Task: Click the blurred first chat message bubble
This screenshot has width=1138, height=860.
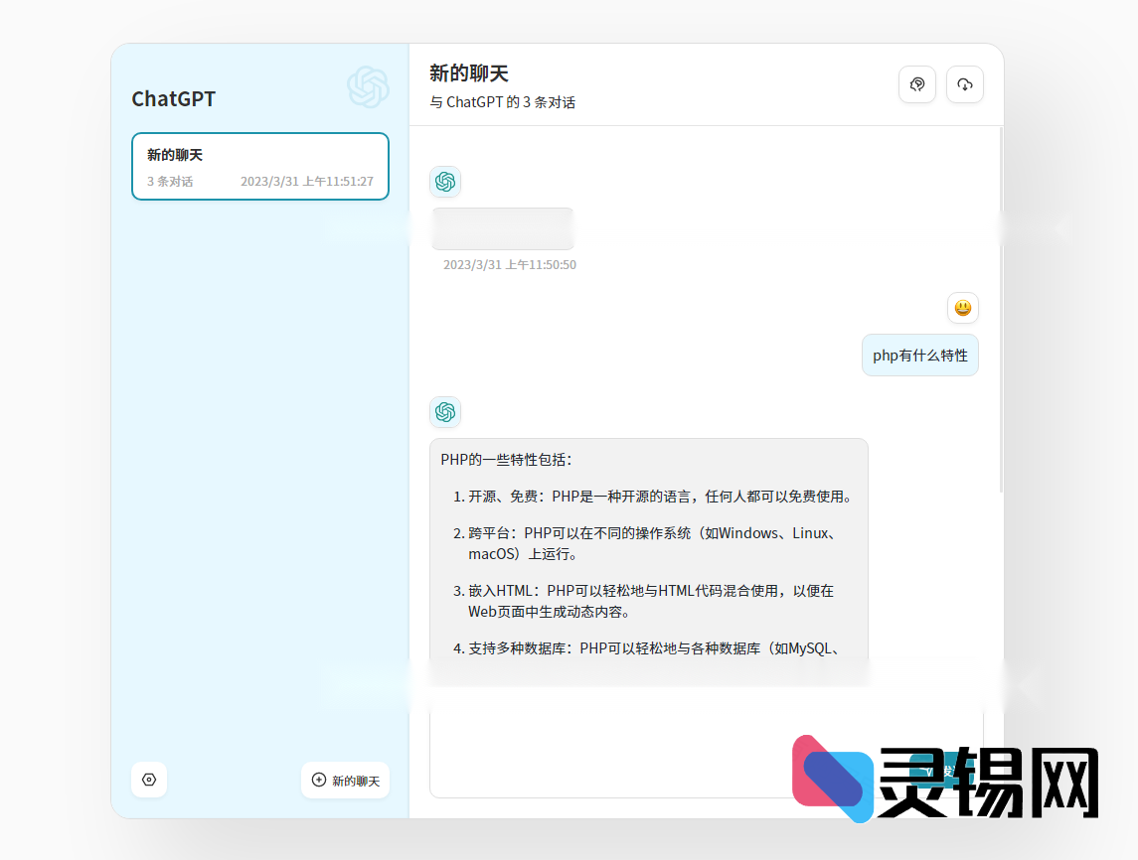Action: 502,227
